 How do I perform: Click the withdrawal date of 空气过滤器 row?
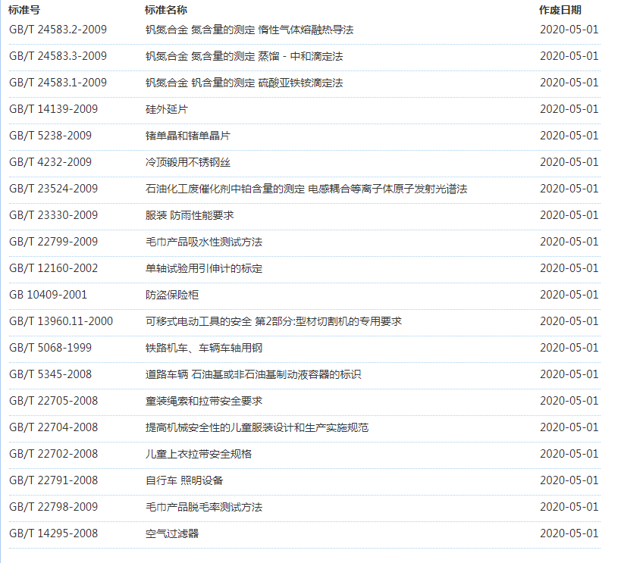[569, 533]
